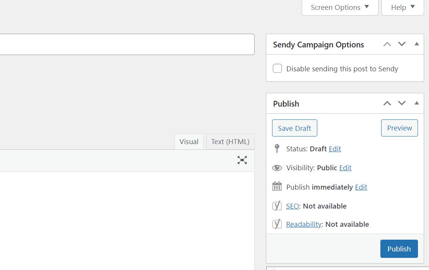This screenshot has width=429, height=270.
Task: Click the pin icon beside Status
Action: (277, 149)
